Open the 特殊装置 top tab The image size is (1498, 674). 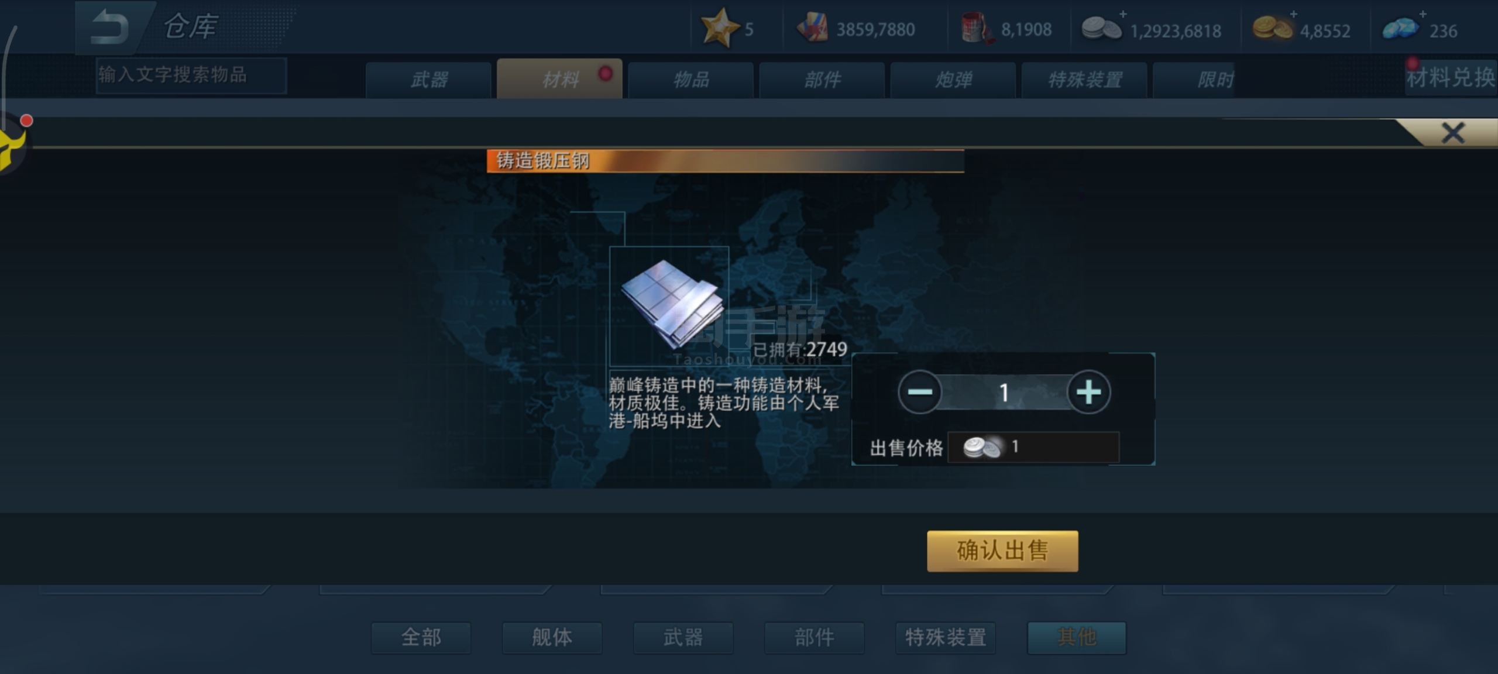coord(1084,80)
